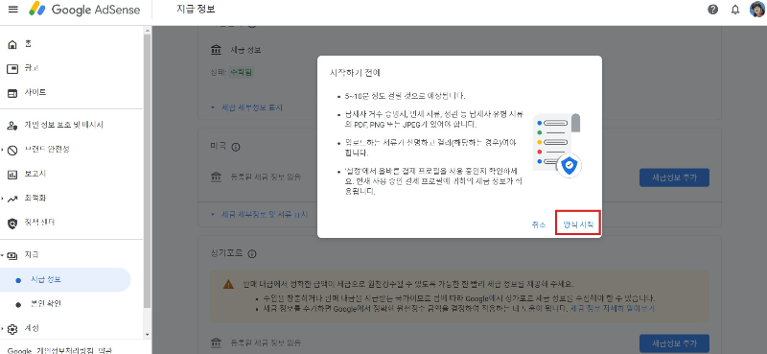
Task: Select 지급 정보 sidebar item
Action: [x=65, y=279]
